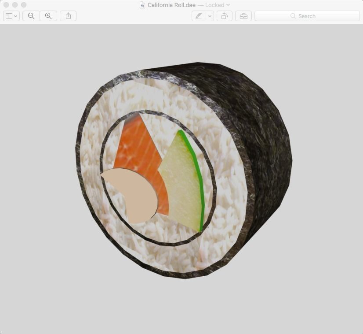
Task: Click the California Roll.dae title text
Action: pyautogui.click(x=171, y=5)
